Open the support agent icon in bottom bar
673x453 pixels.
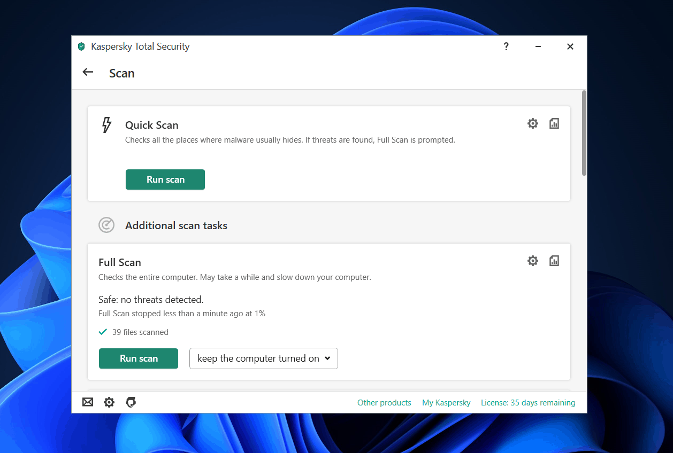[131, 402]
